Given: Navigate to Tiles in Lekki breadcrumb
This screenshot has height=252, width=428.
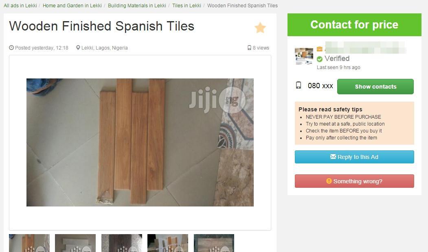Looking at the screenshot, I should (x=187, y=5).
